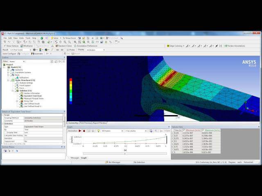Toggle Thicken Annotations
Screen dimensions: 262x196
tap(235, 46)
